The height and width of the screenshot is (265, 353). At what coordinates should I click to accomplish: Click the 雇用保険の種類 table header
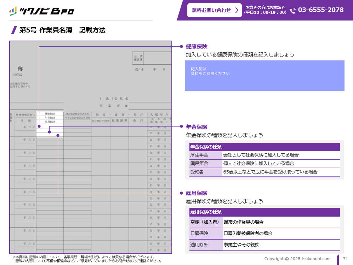tap(264, 212)
